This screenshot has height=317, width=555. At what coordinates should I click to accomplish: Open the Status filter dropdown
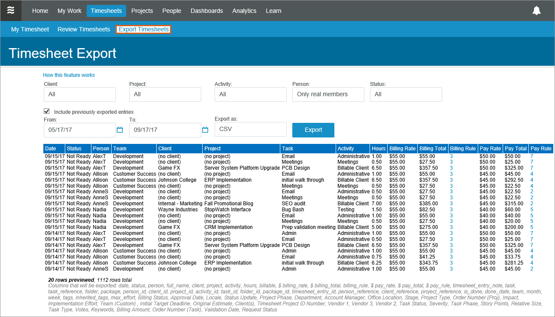coord(406,94)
